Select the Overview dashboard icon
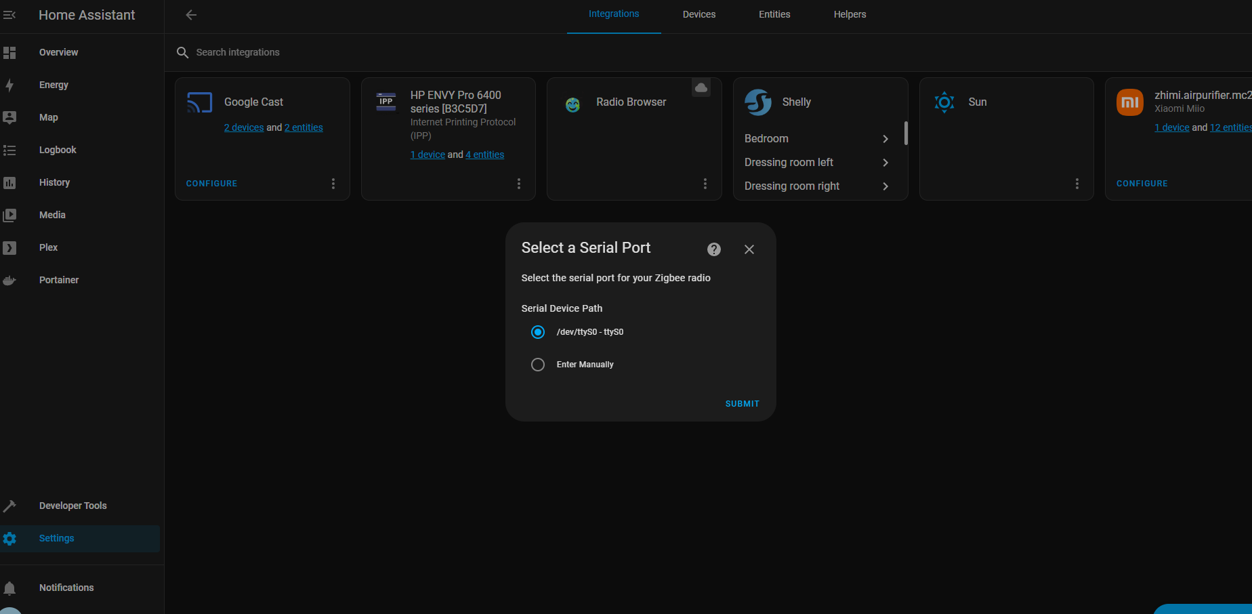 pos(10,52)
